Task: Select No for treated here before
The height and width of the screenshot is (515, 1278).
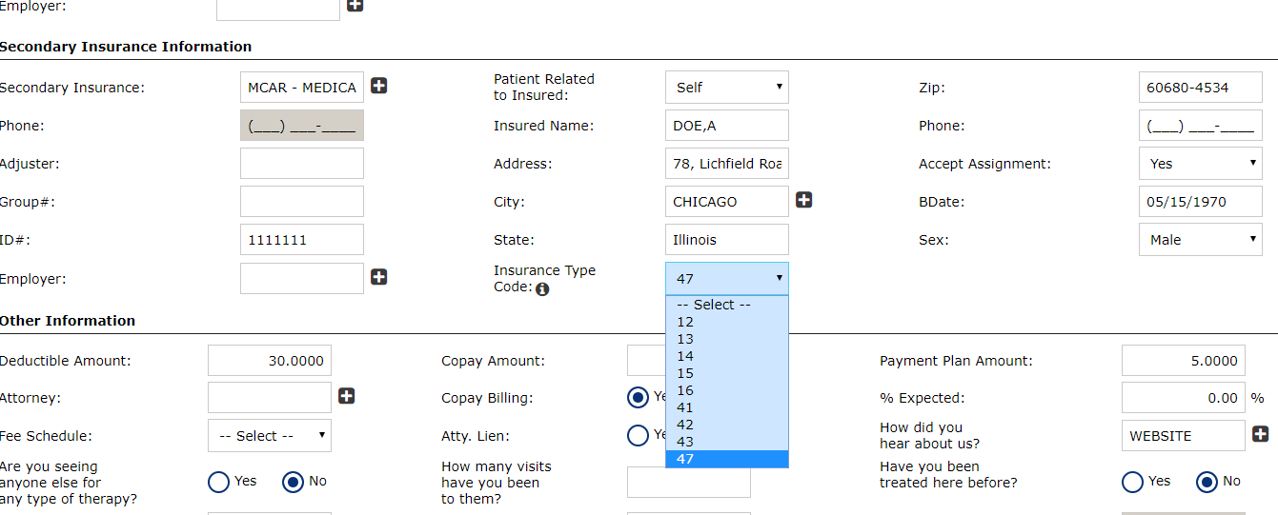Action: coord(1207,482)
